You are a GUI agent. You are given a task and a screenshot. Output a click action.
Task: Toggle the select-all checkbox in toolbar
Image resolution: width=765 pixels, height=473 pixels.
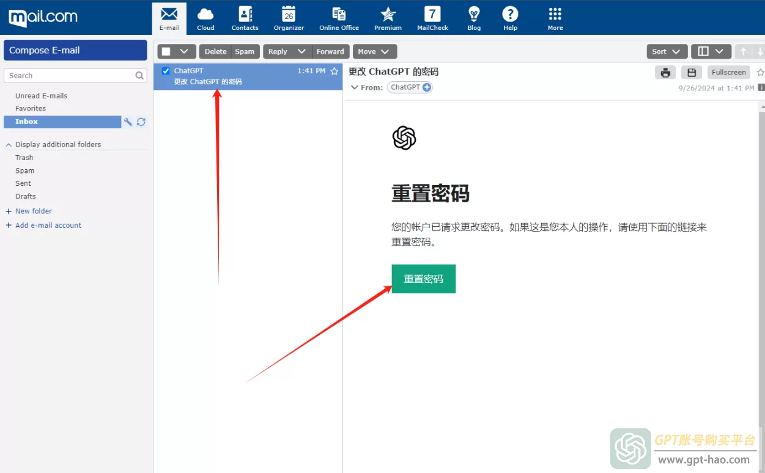166,52
